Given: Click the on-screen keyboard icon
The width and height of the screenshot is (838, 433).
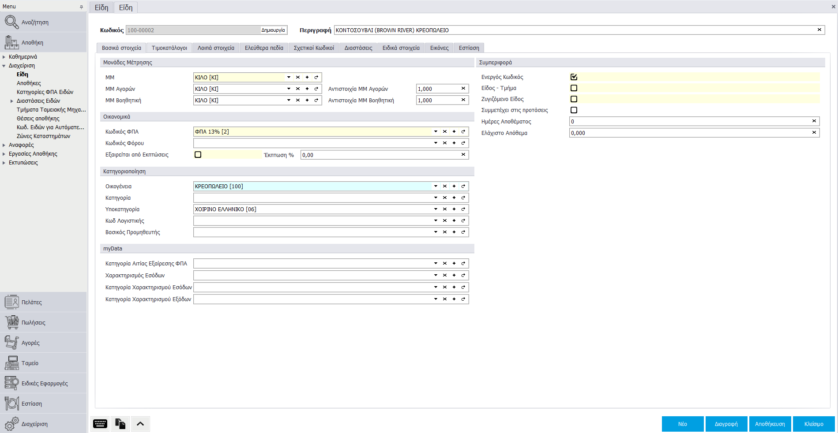Looking at the screenshot, I should click(100, 424).
